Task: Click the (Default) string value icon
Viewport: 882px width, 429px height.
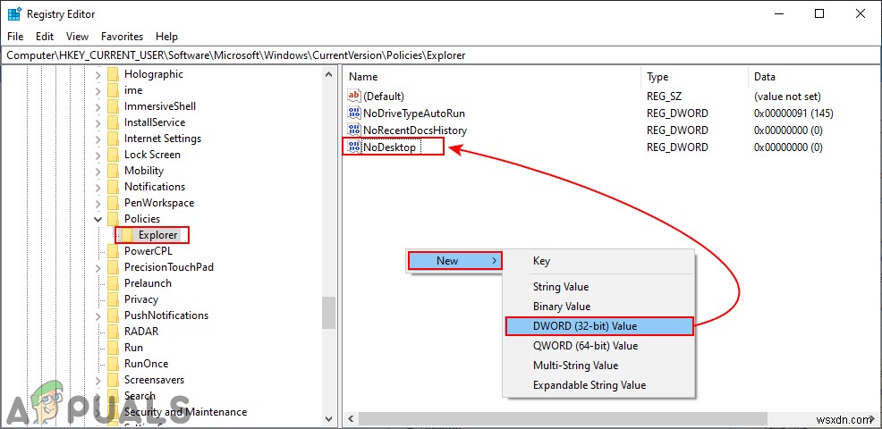Action: (354, 97)
